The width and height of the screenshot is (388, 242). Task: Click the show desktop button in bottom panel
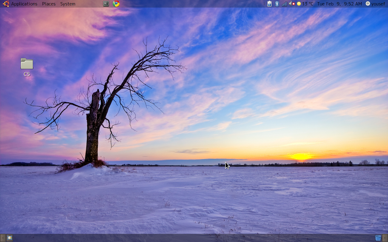[x=10, y=238]
